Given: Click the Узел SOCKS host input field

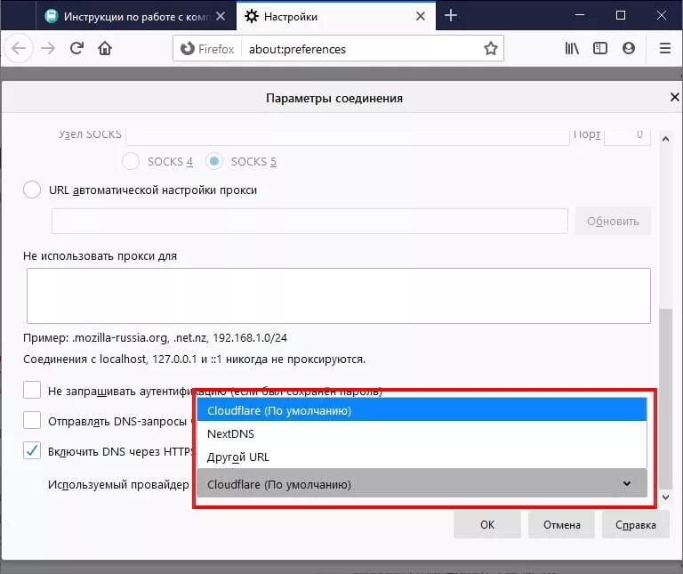Looking at the screenshot, I should [x=348, y=137].
